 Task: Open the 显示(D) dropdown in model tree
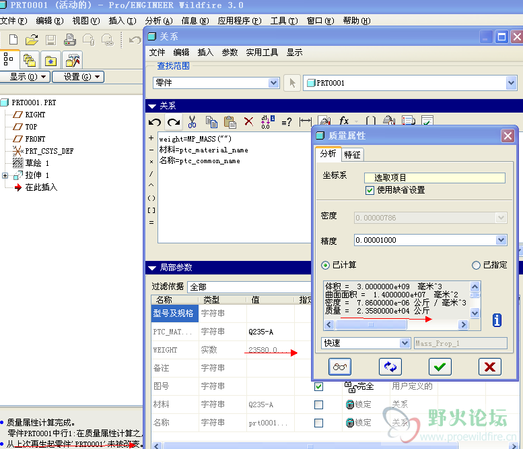pyautogui.click(x=25, y=77)
